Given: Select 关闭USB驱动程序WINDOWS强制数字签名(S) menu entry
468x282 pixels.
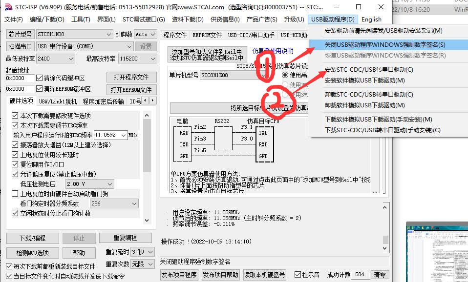Looking at the screenshot, I should (388, 45).
